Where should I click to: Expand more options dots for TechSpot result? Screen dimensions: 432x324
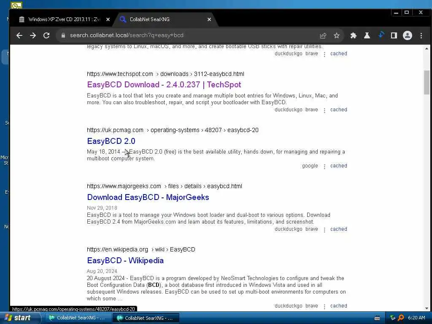pos(324,110)
